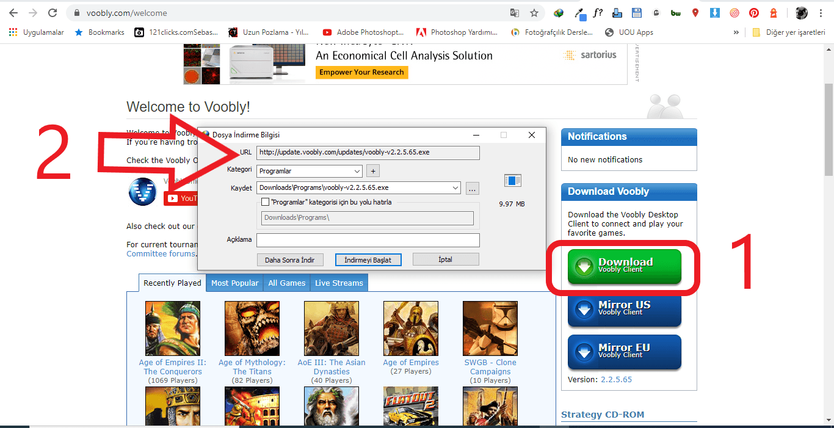Screen dimensions: 834x428
Task: Click the Strategy CD-ROM heading link
Action: (x=603, y=414)
